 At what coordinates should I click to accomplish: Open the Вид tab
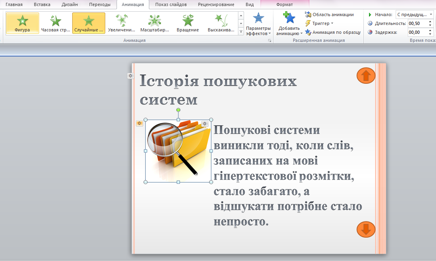coord(250,4)
